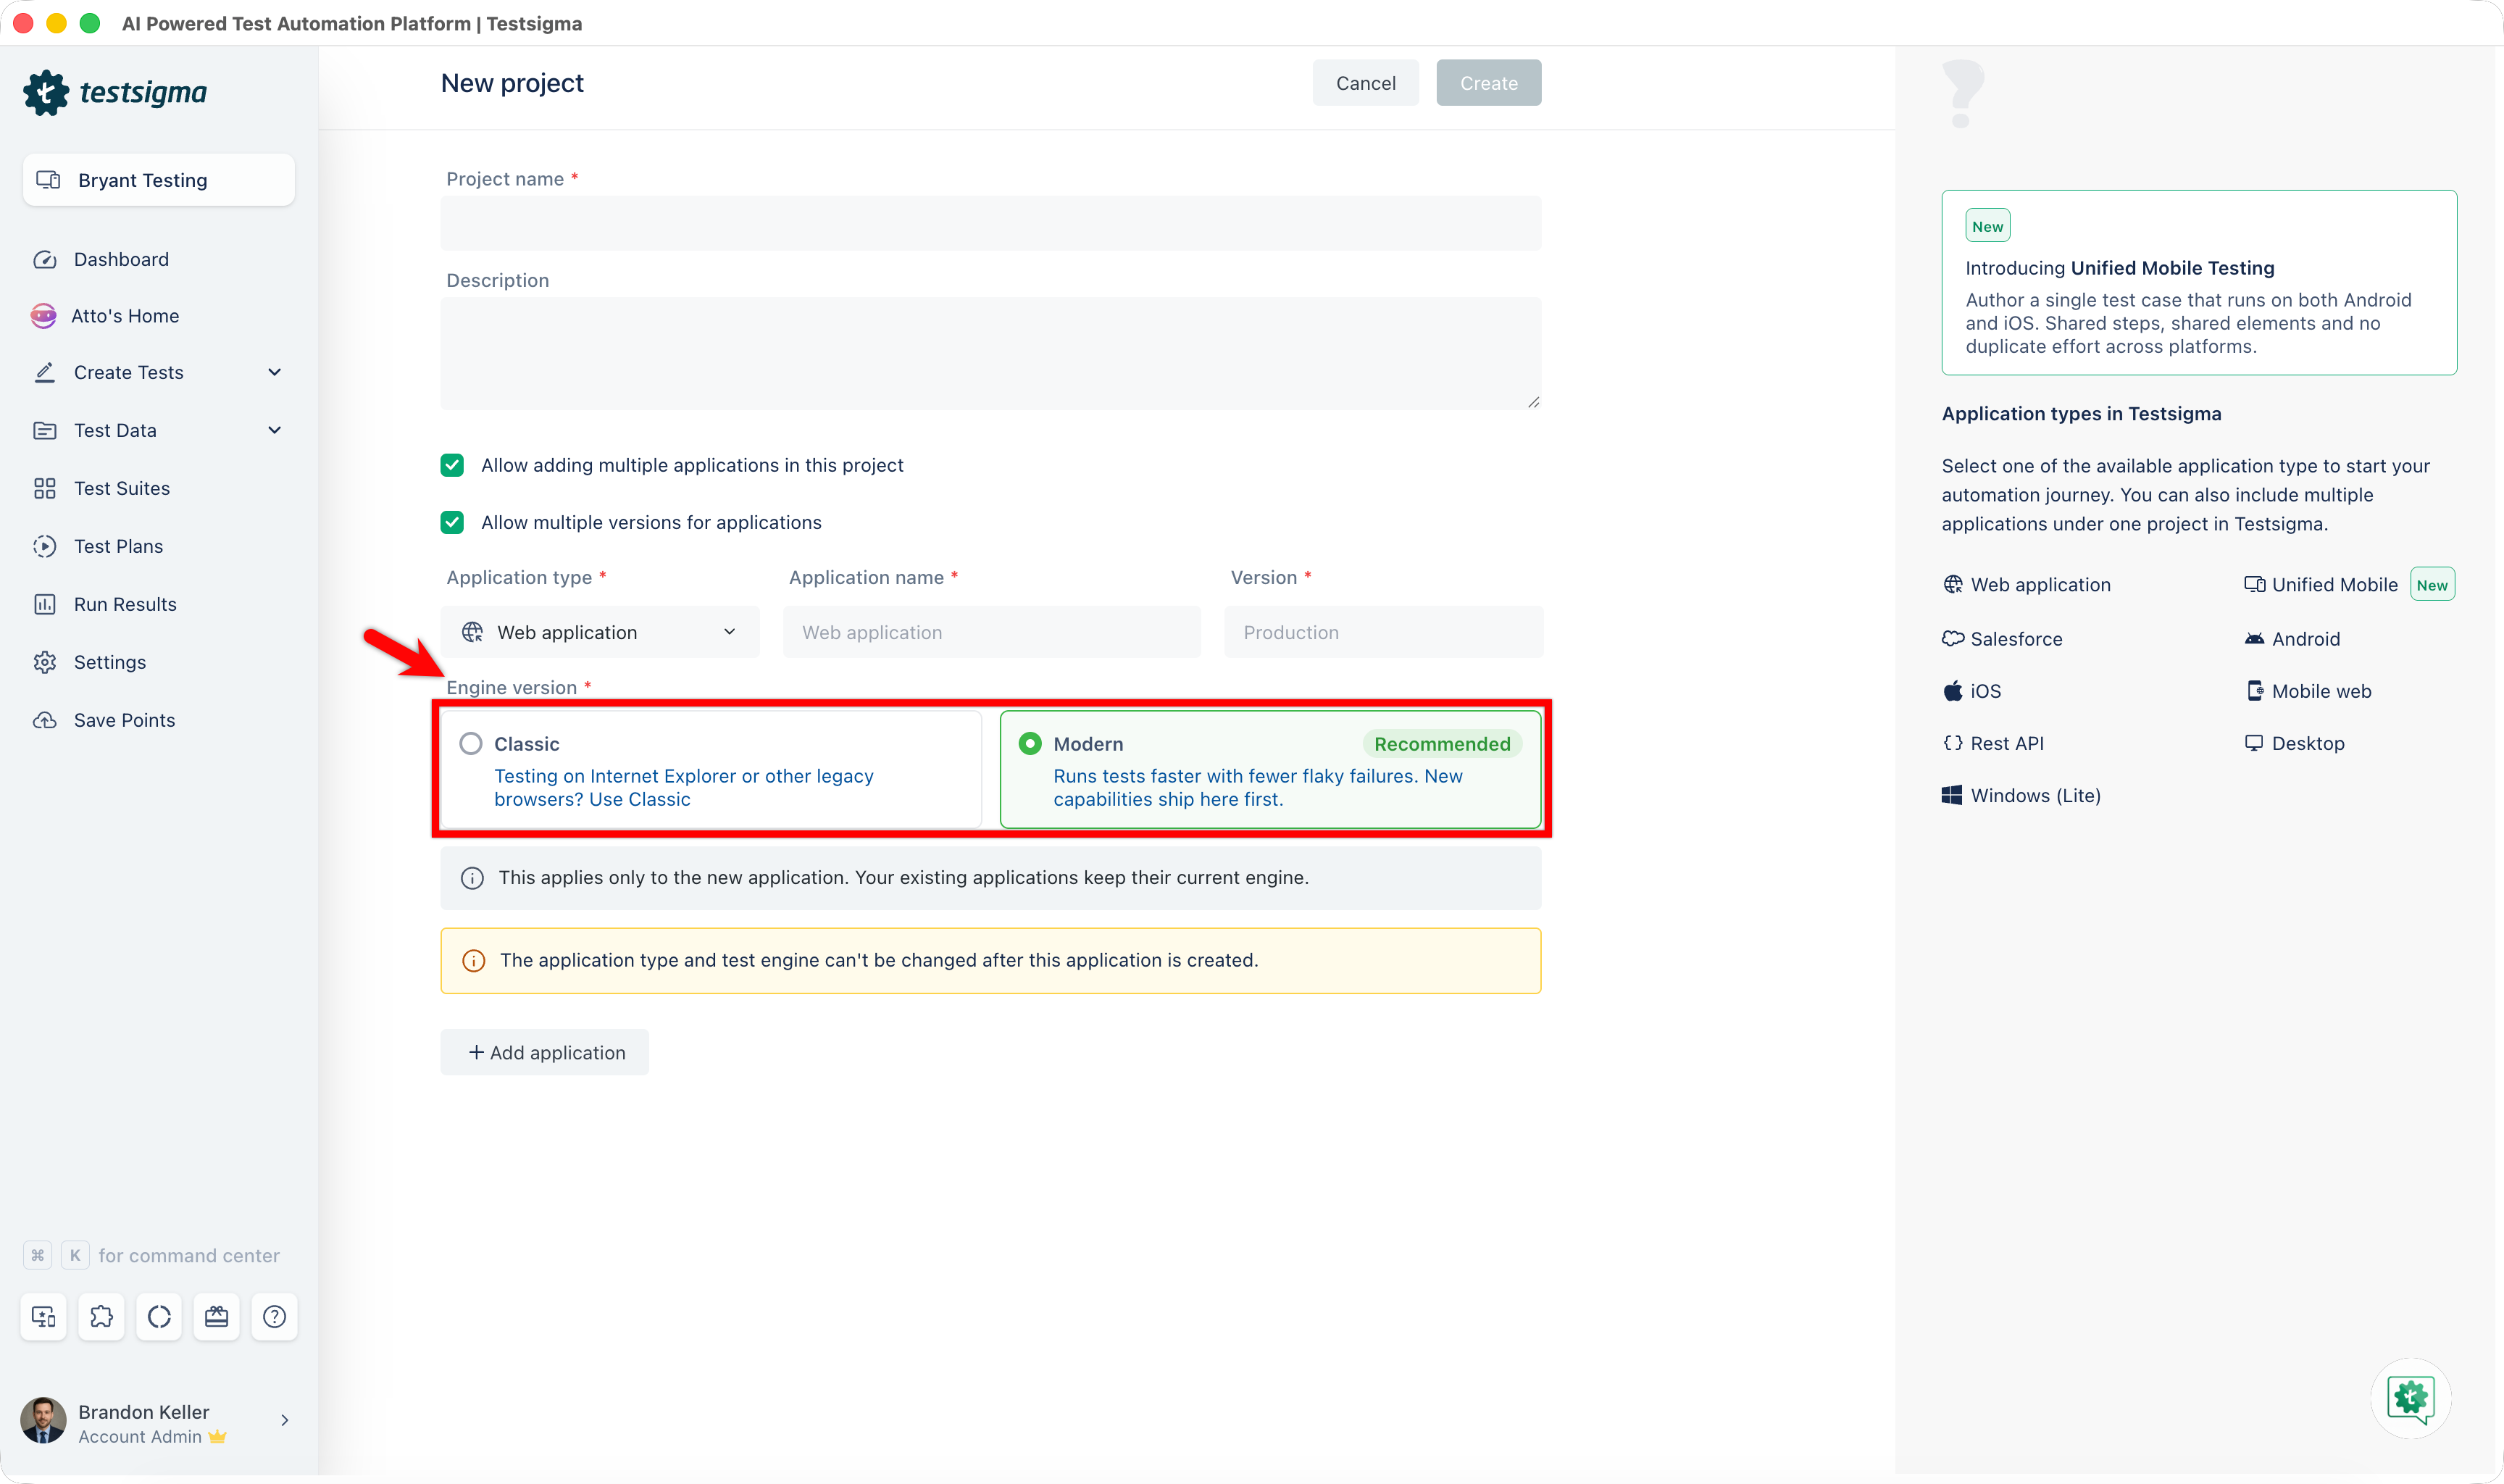Open the question mark help icon in the sidebar
This screenshot has height=1484, width=2504.
point(275,1317)
